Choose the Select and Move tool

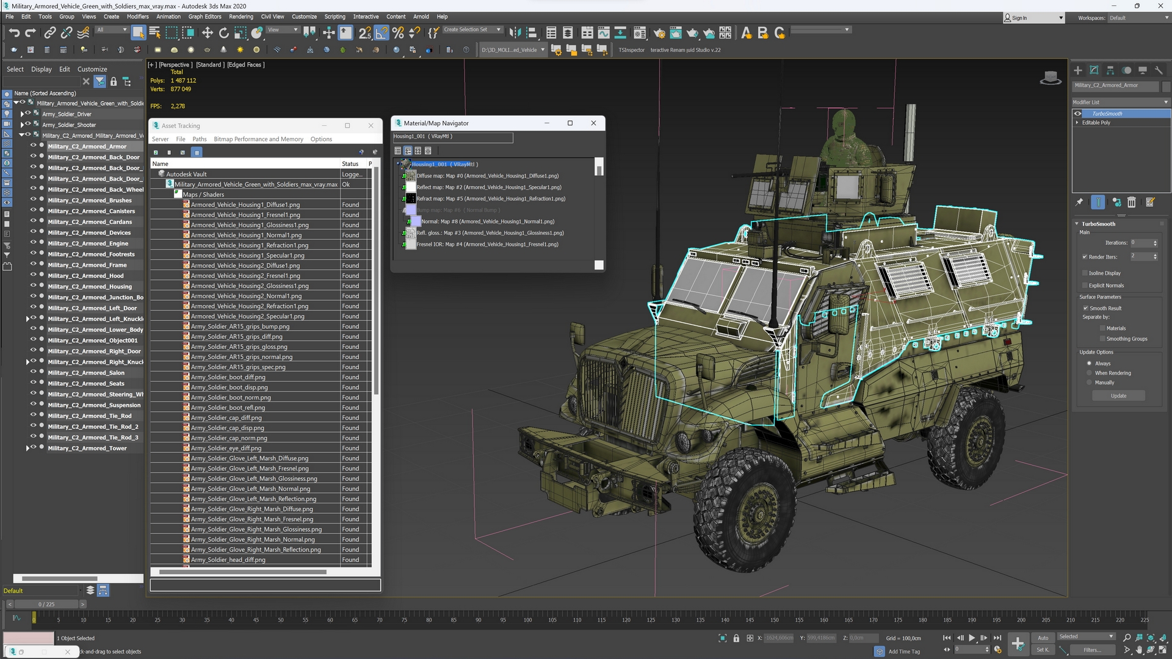pyautogui.click(x=207, y=33)
